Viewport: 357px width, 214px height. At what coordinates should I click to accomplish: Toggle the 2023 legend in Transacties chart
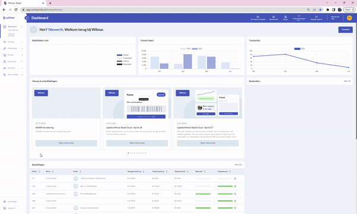click(x=299, y=49)
